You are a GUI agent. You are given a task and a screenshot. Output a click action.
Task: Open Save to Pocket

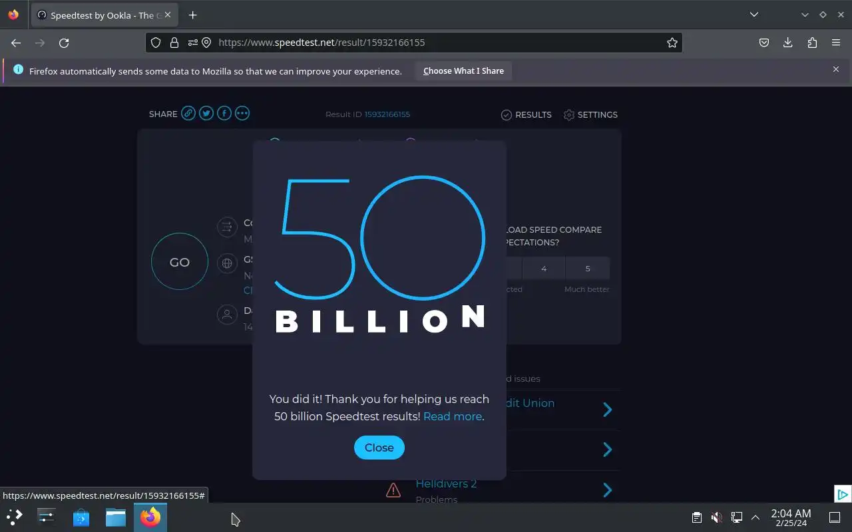pos(764,43)
